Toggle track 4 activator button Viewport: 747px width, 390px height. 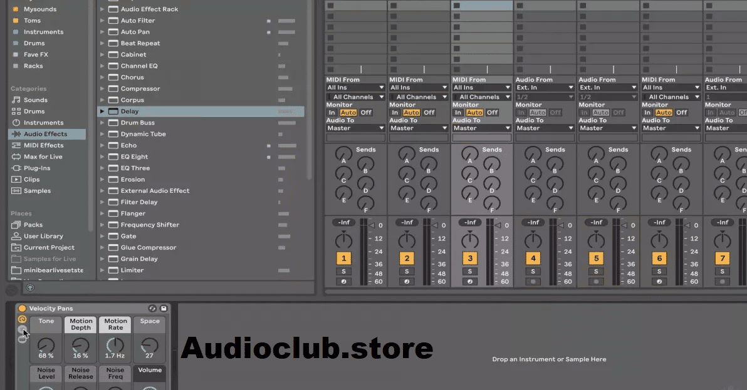click(533, 259)
